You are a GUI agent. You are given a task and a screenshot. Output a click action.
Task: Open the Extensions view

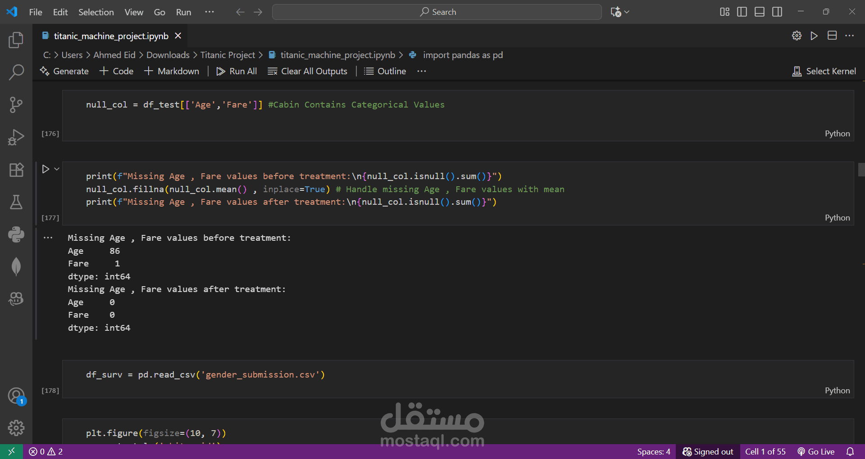[x=16, y=170]
